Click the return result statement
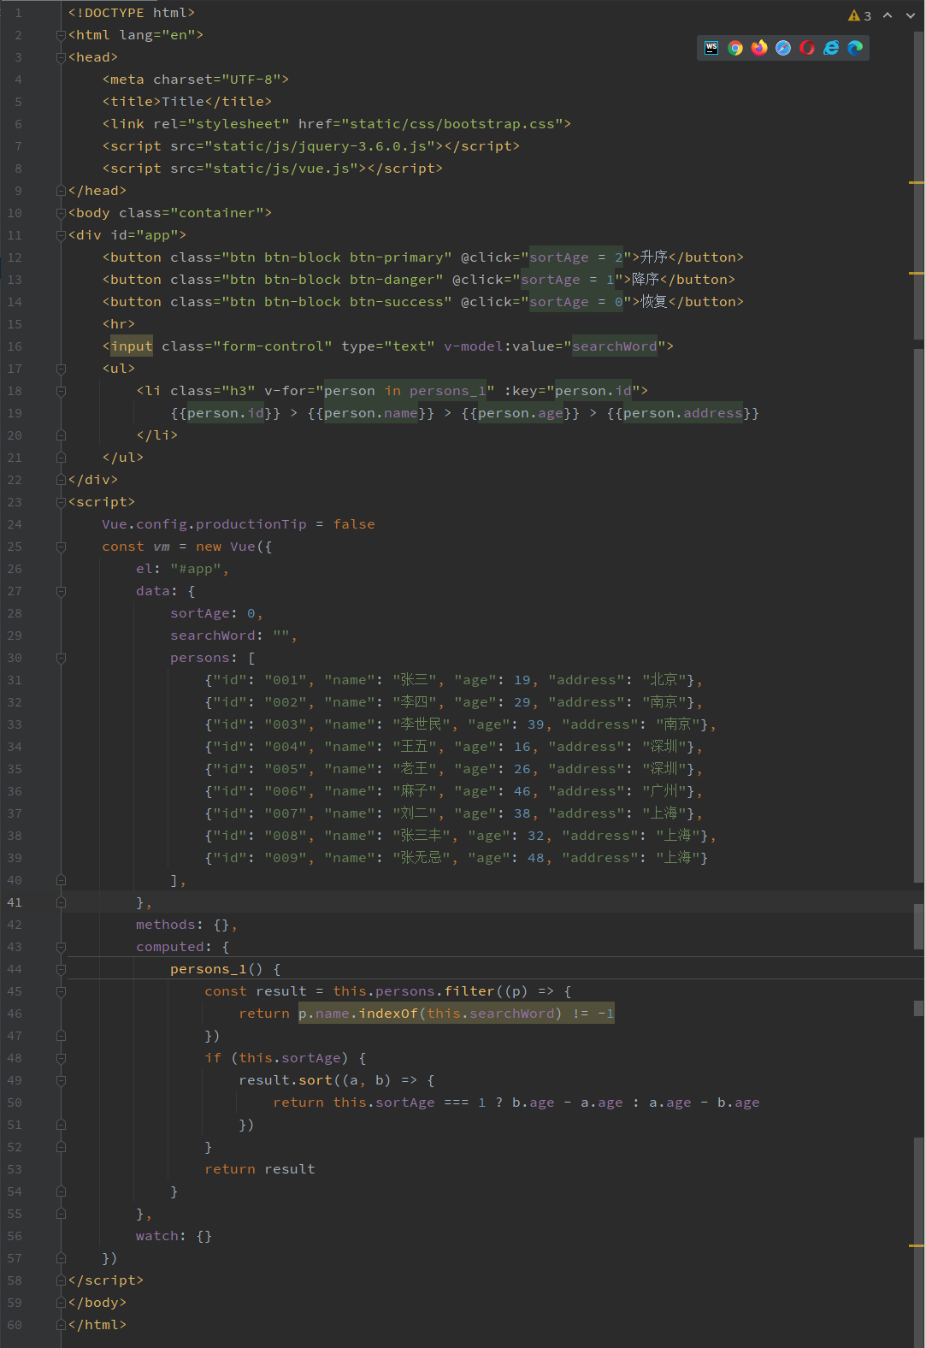The image size is (926, 1348). [260, 1169]
